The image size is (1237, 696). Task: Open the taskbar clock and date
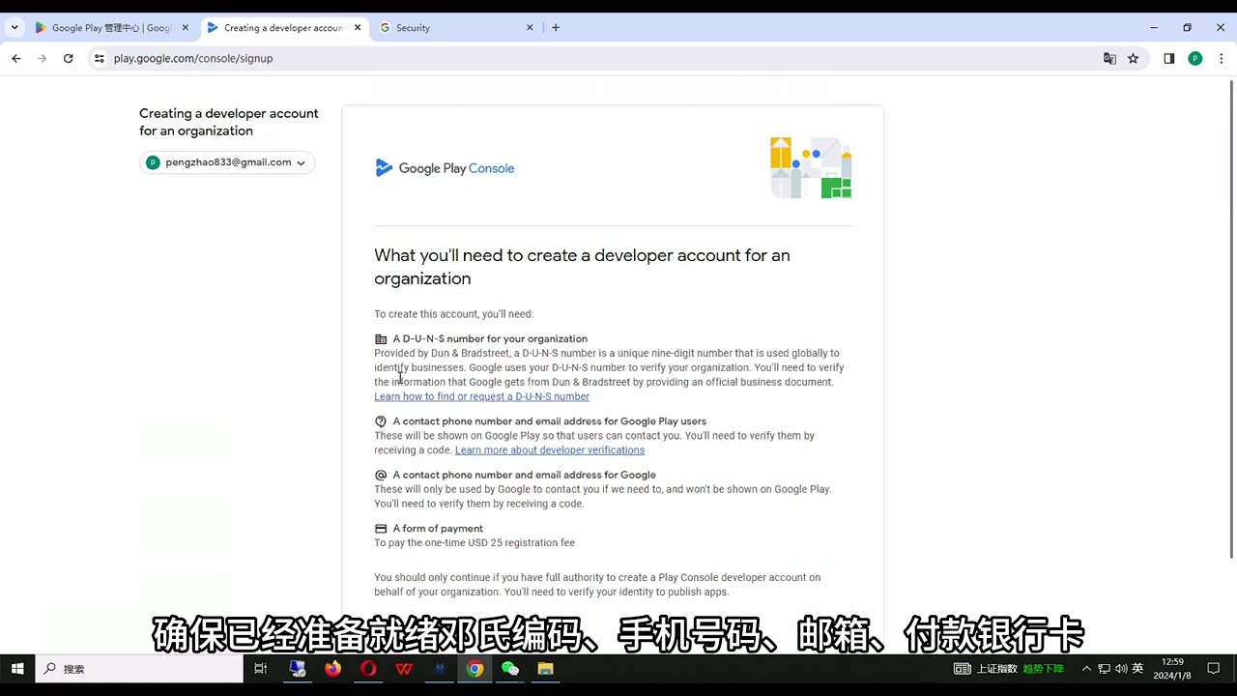(x=1171, y=668)
